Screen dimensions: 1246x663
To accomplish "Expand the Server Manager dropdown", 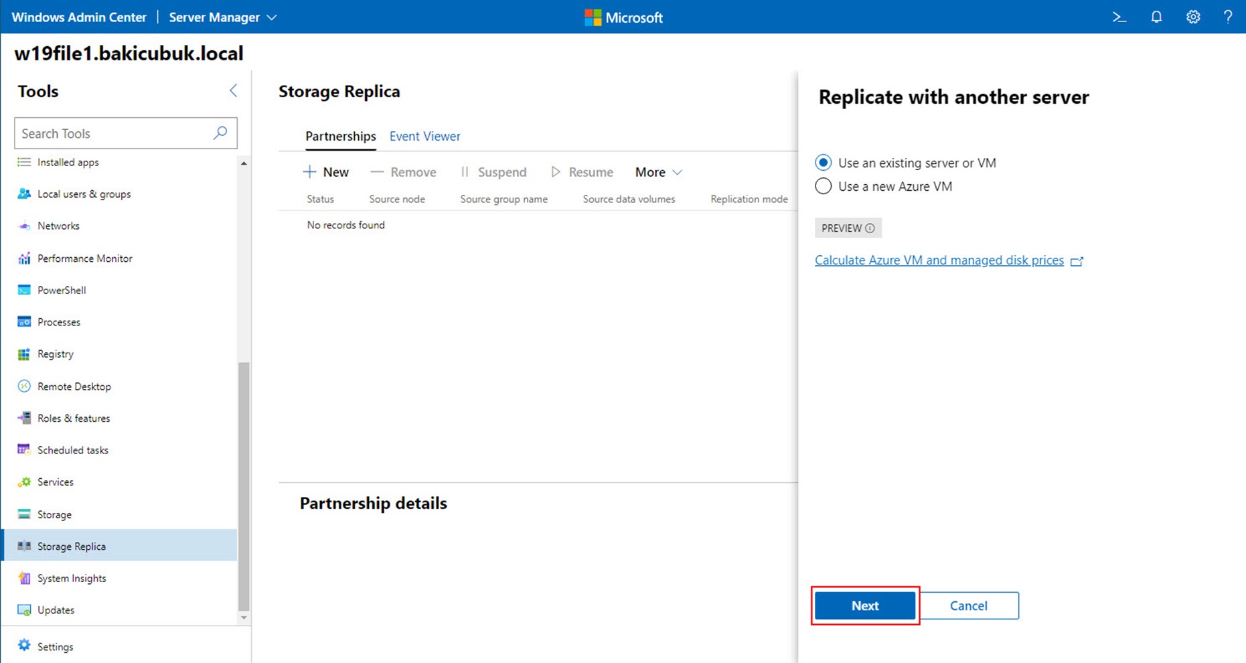I will (222, 17).
